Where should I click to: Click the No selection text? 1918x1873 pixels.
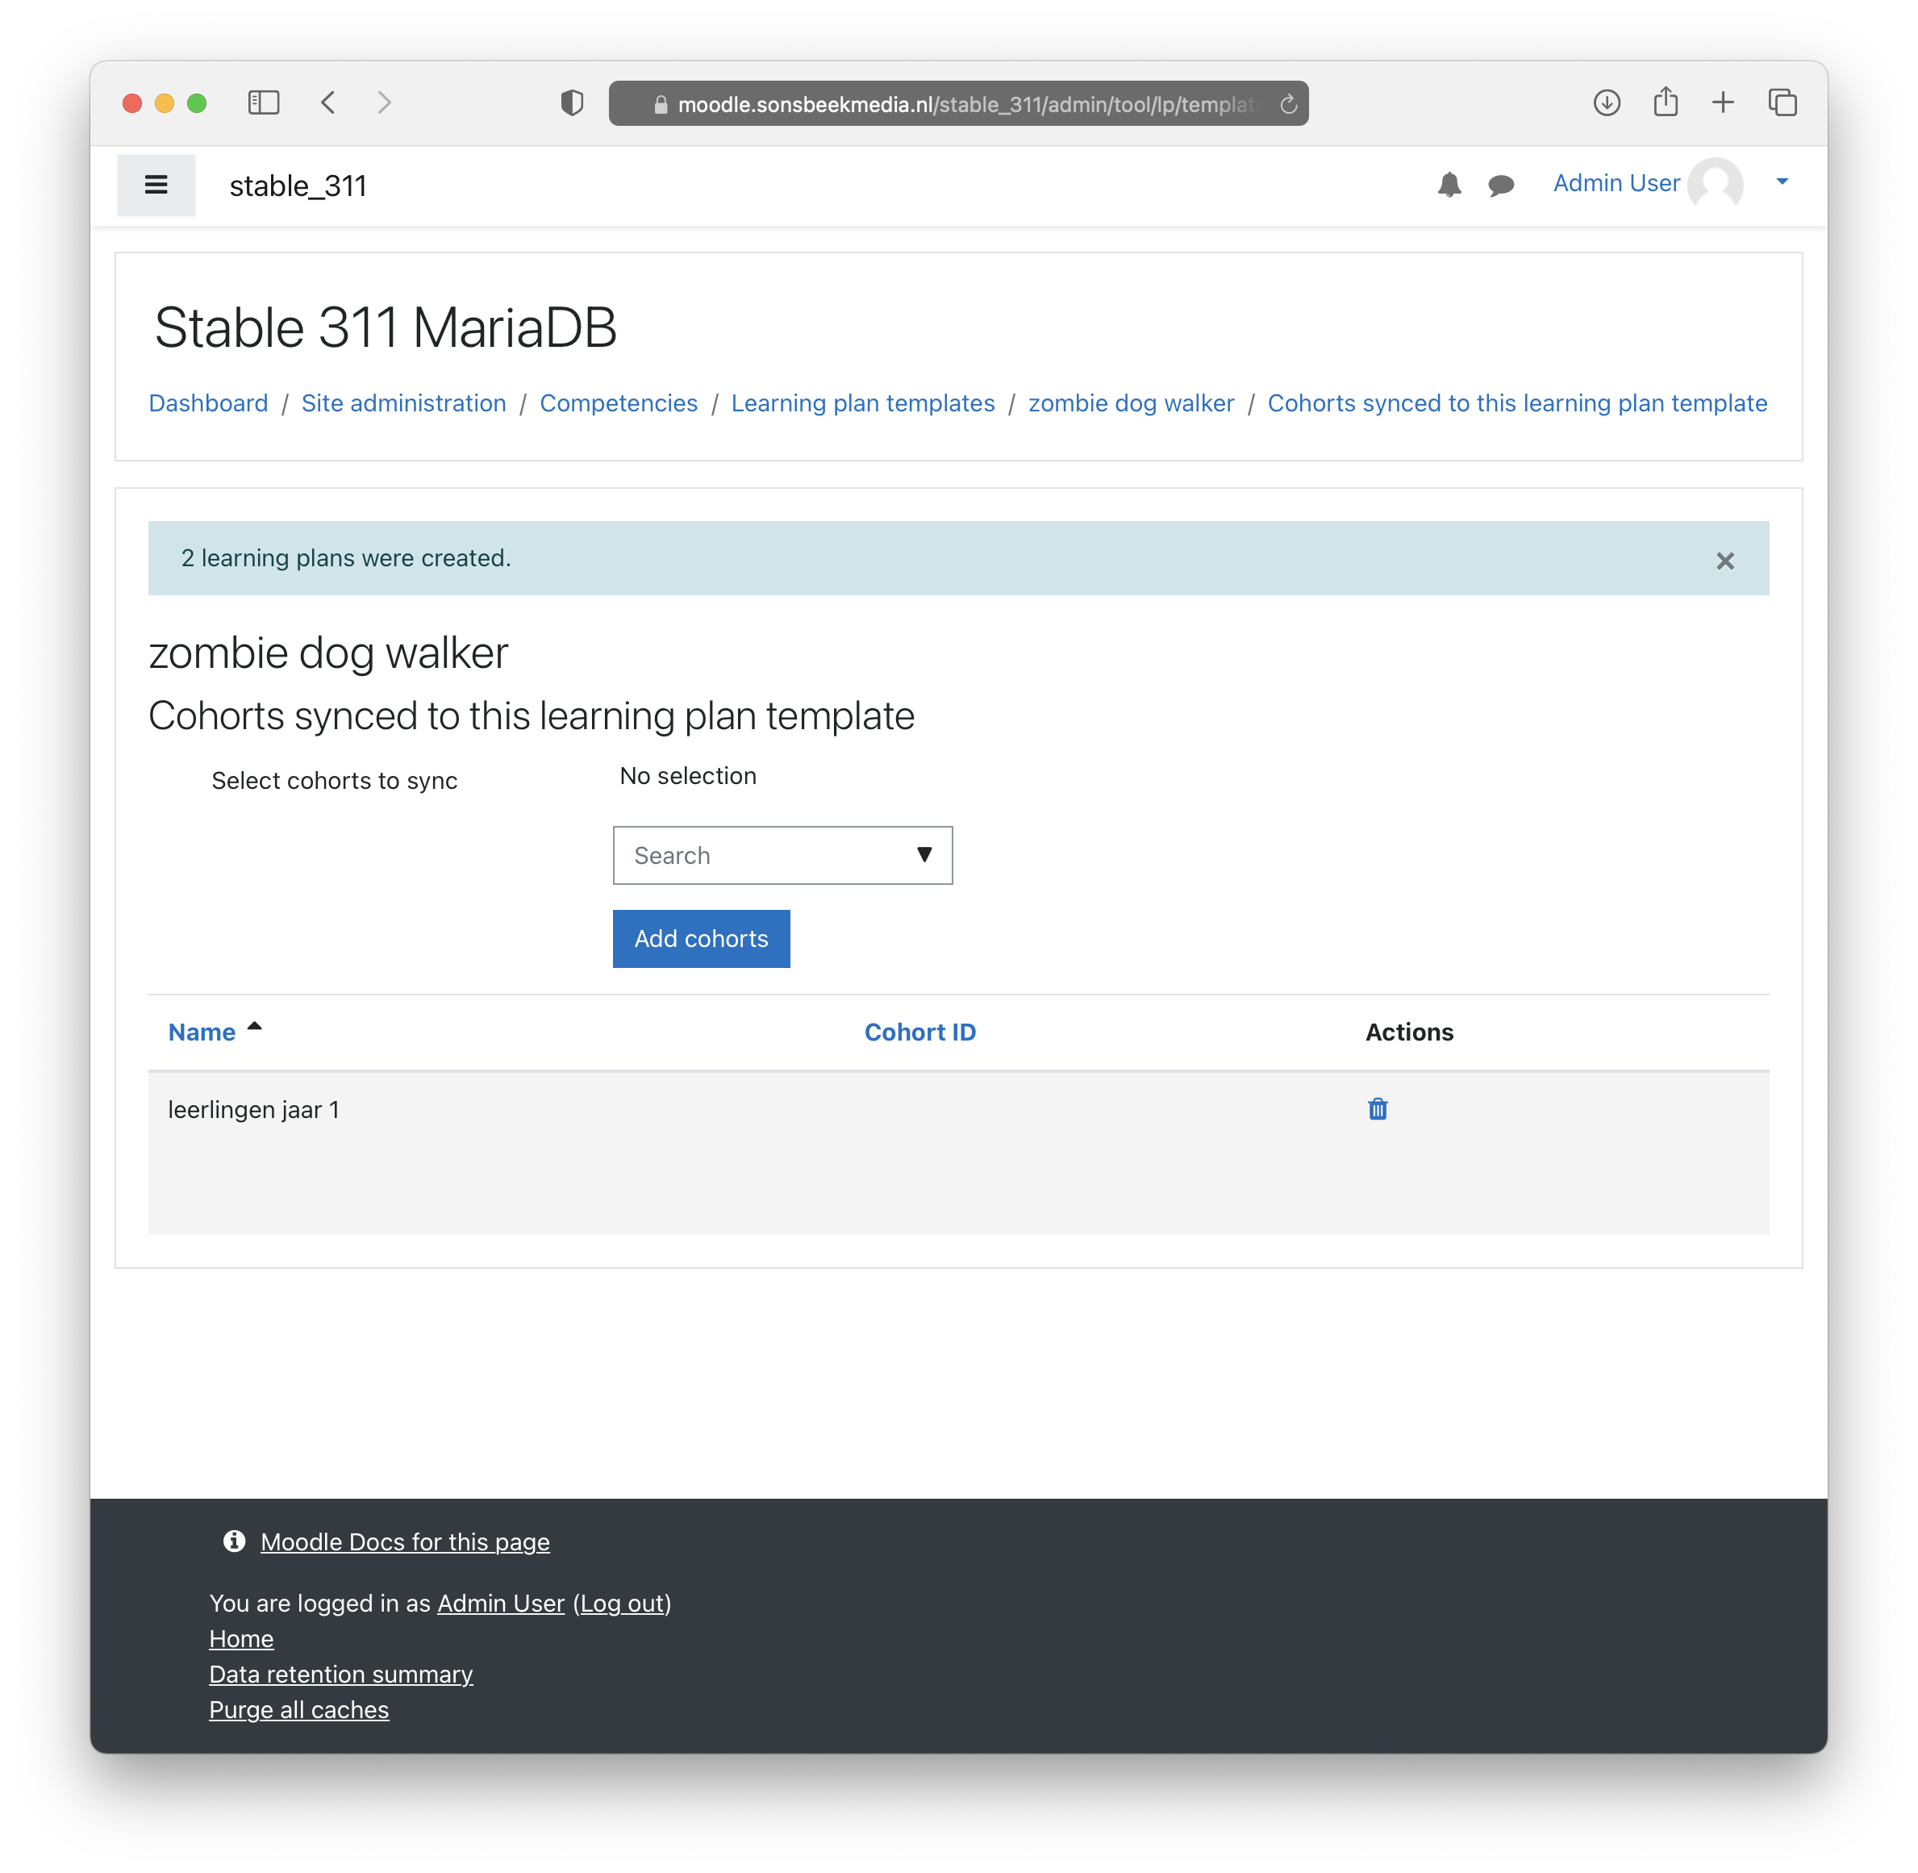(687, 776)
